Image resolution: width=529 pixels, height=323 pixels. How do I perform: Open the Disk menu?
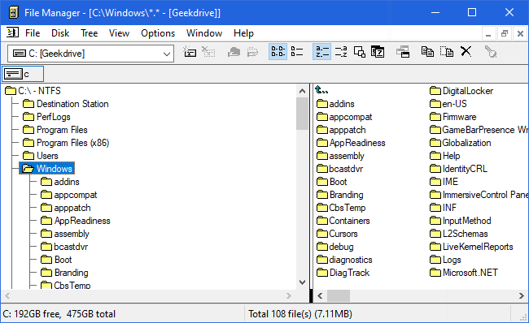pyautogui.click(x=60, y=33)
